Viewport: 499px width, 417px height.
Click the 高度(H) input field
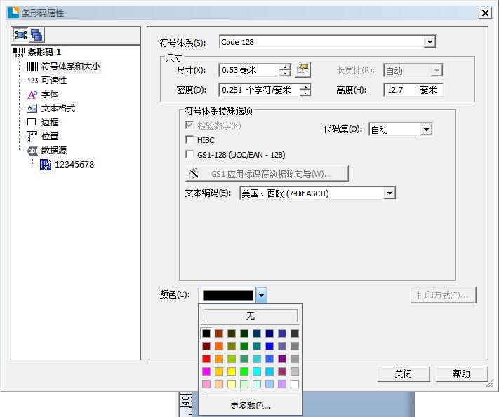tap(413, 90)
